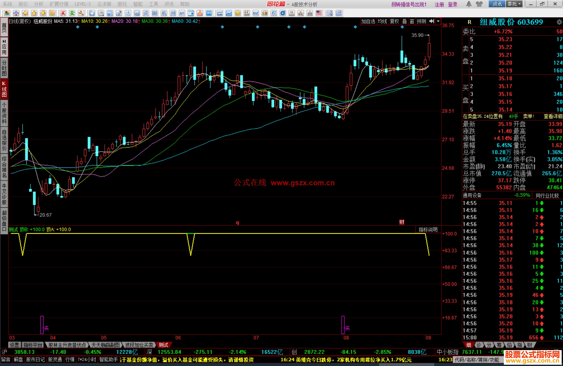Click the 加自选 button
This screenshot has height=366, width=563.
pos(368,21)
